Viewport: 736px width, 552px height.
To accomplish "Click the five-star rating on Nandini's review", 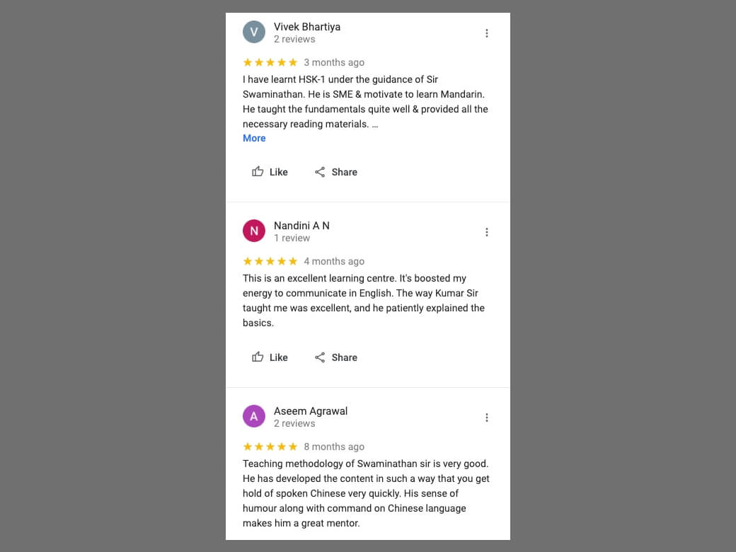I will (270, 261).
